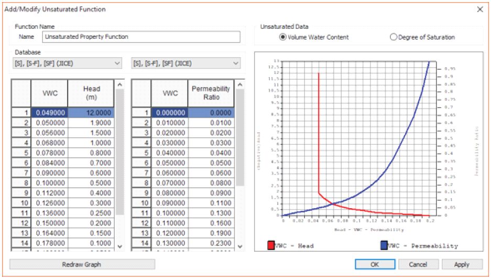The height and width of the screenshot is (279, 491).
Task: Select VWC cell 0.049000 in row 1
Action: tap(49, 113)
